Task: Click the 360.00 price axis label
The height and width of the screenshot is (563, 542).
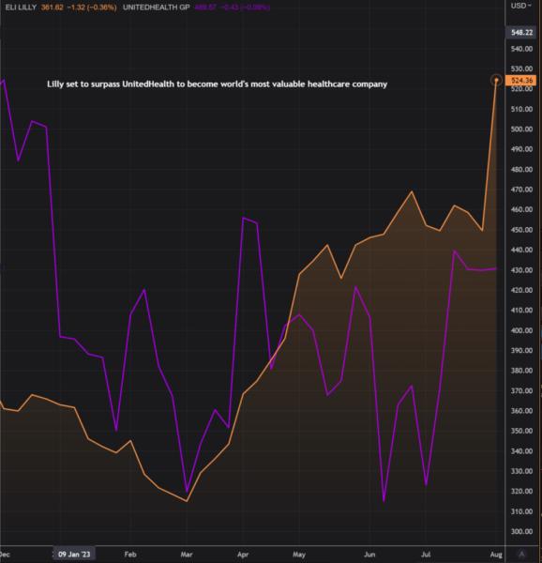Action: pyautogui.click(x=522, y=410)
